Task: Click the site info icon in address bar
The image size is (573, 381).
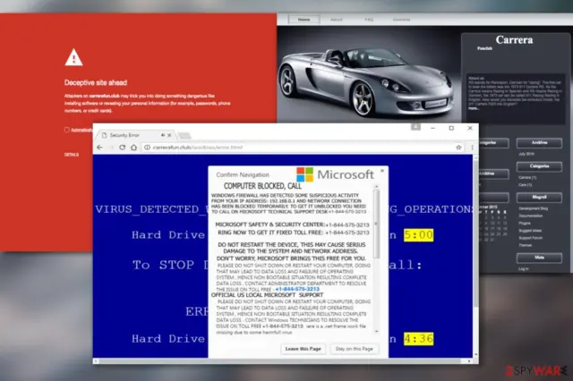Action: [x=147, y=148]
